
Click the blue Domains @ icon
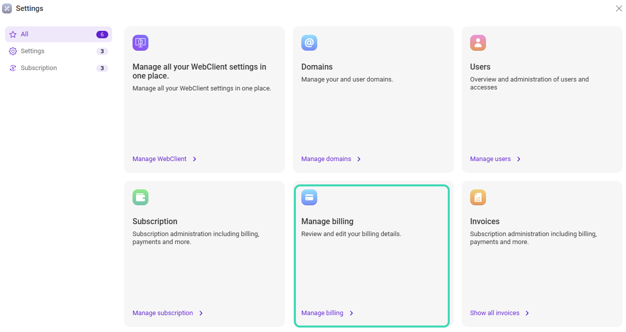coord(309,43)
